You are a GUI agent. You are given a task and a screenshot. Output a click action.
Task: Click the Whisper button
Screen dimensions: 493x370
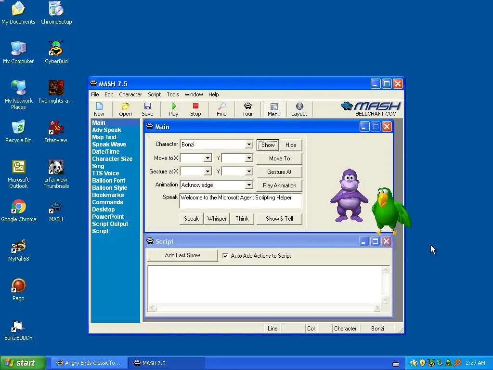coord(217,219)
